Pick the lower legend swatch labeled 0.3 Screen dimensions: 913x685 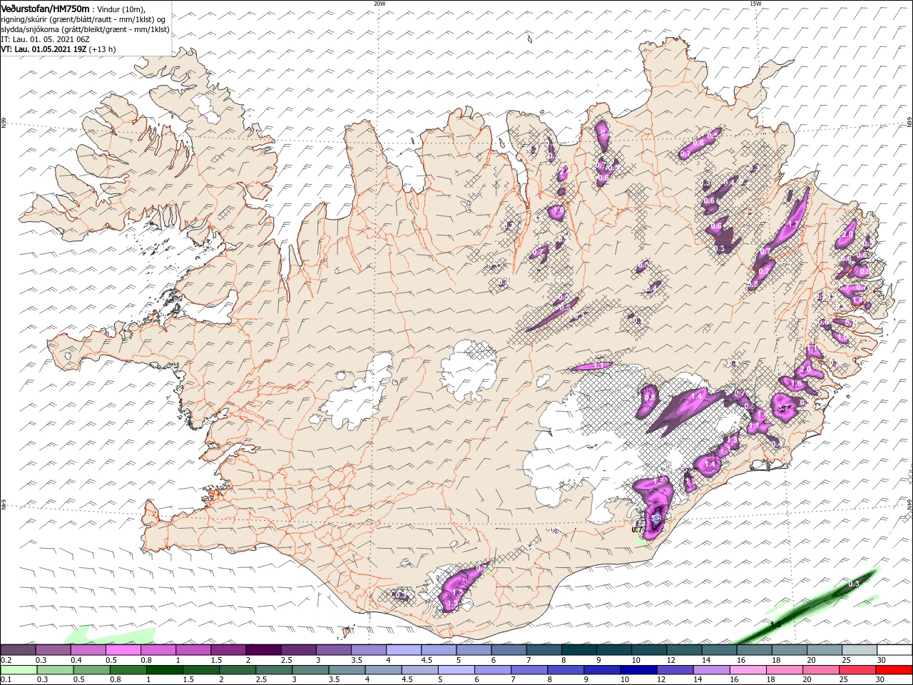[55, 670]
